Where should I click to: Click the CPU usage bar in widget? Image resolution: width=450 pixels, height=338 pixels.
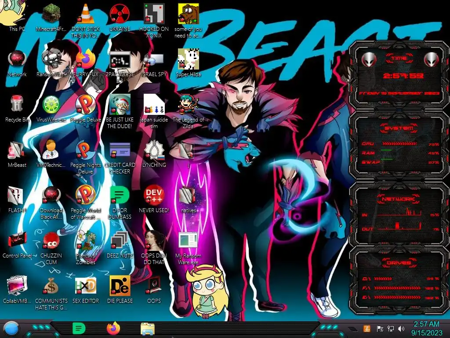click(399, 144)
